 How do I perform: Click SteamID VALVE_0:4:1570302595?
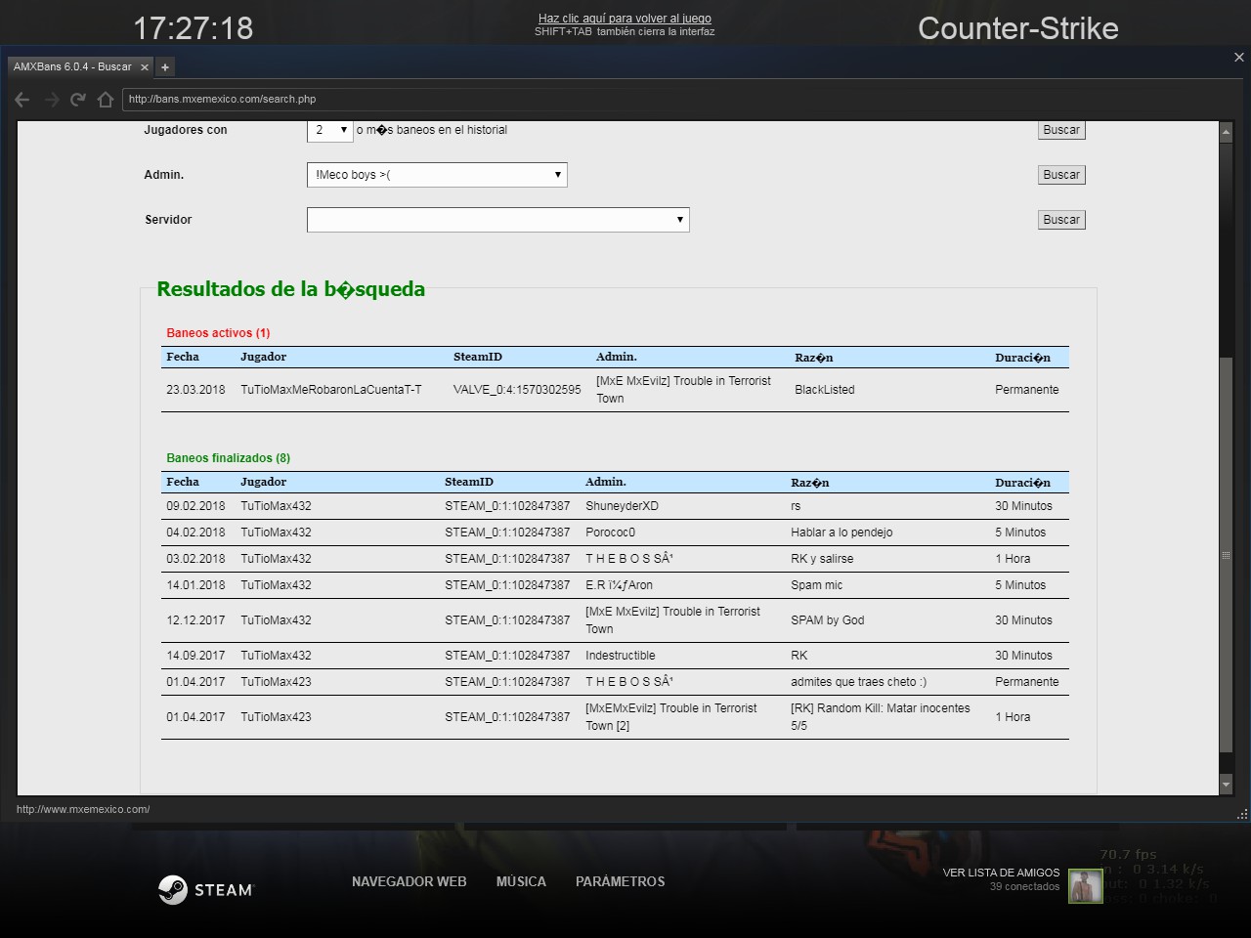517,390
